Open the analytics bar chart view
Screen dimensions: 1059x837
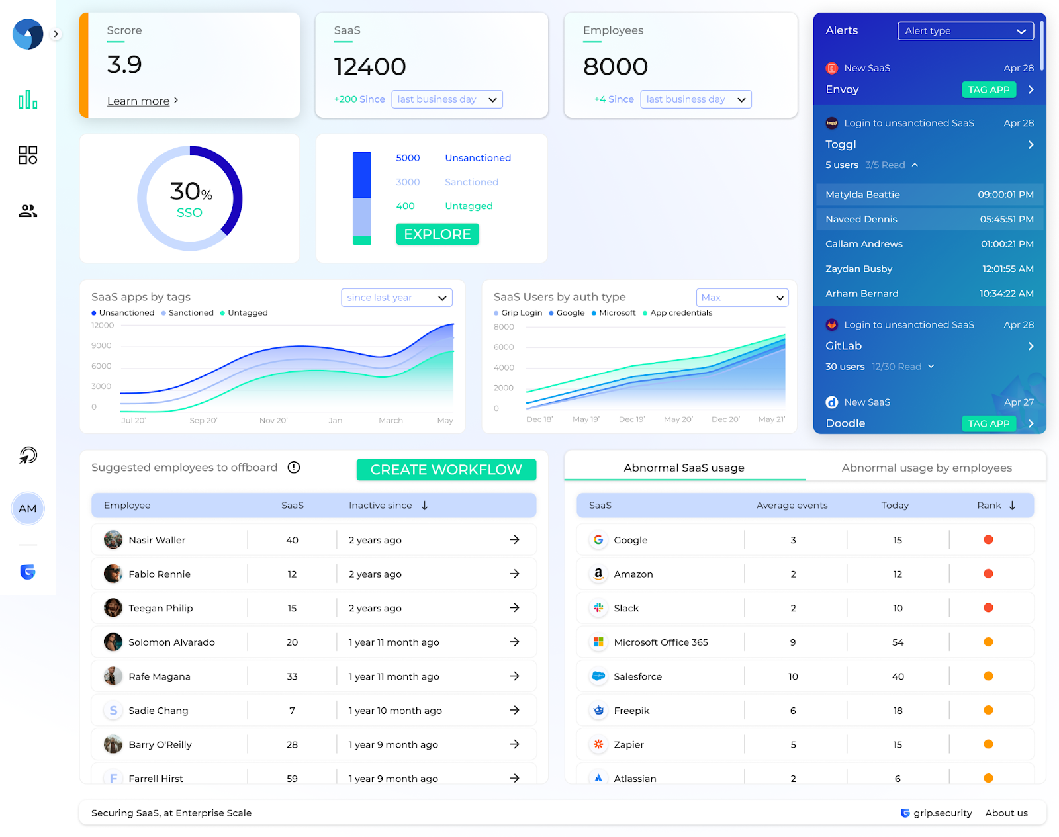click(x=27, y=100)
